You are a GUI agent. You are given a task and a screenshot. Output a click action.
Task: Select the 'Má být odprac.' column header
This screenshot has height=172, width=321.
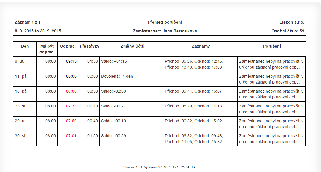[47, 49]
